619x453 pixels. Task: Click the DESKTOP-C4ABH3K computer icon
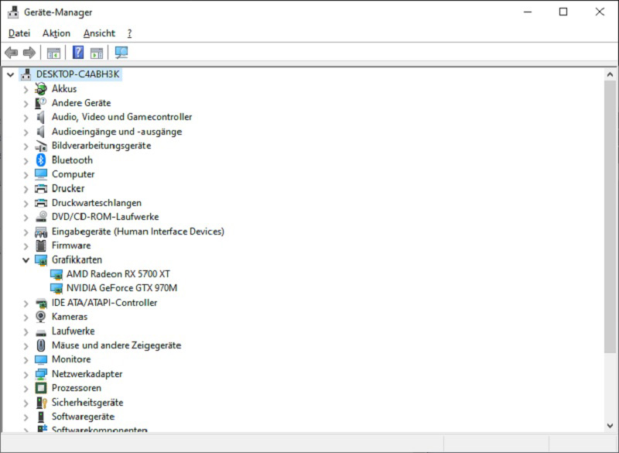coord(26,74)
